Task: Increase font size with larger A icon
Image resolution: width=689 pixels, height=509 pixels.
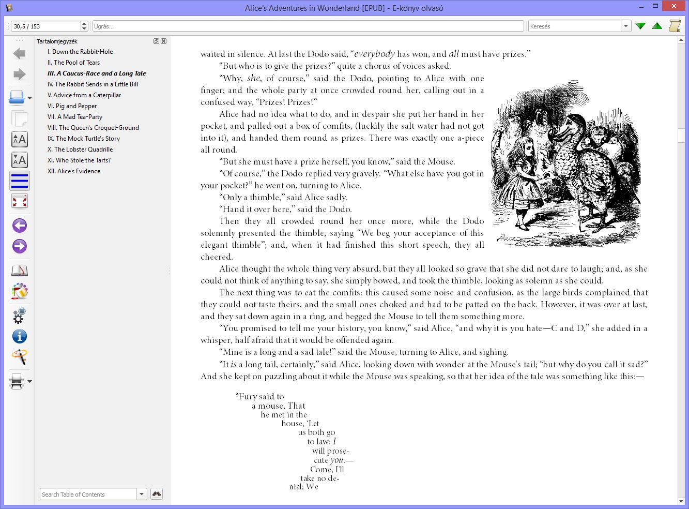Action: tap(19, 139)
